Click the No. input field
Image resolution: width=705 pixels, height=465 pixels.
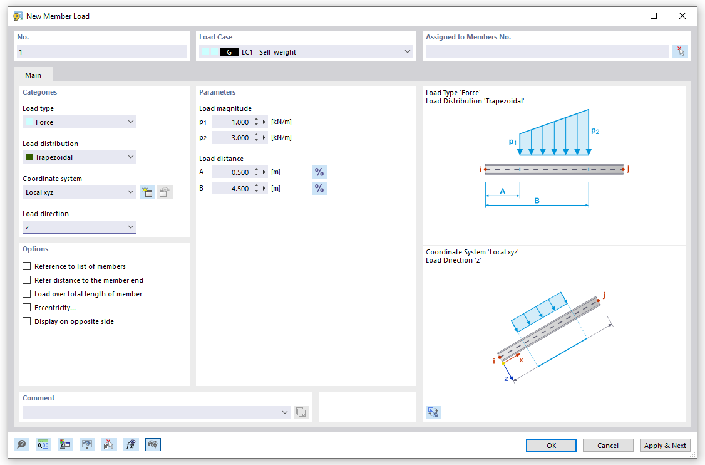click(x=101, y=52)
